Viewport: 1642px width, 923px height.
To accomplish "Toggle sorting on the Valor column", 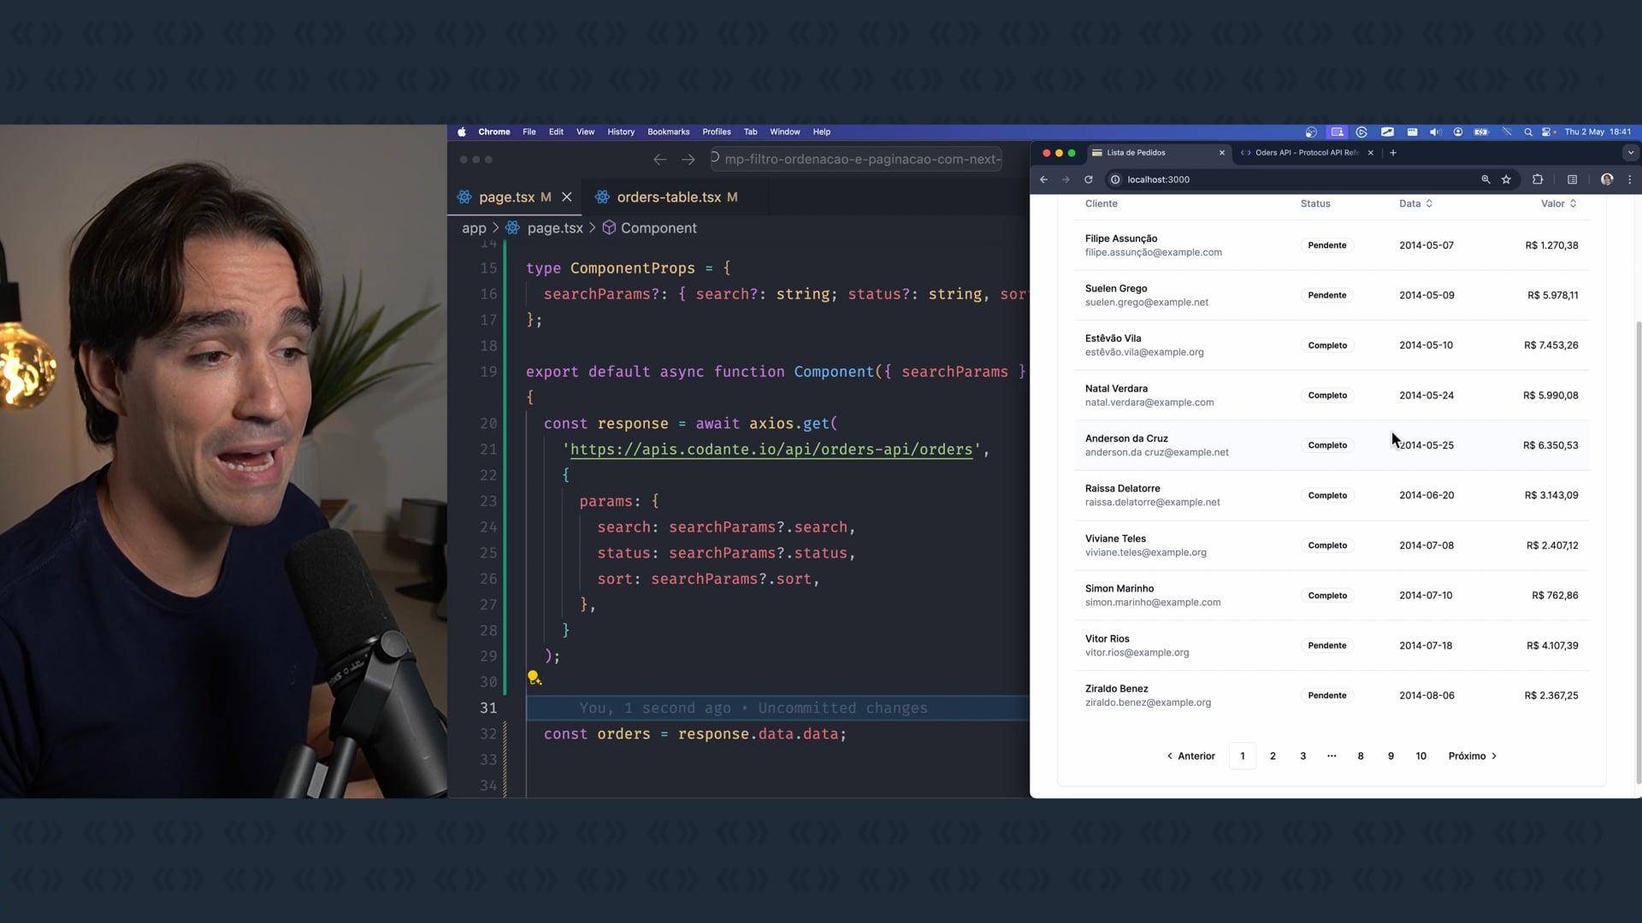I will coord(1558,203).
